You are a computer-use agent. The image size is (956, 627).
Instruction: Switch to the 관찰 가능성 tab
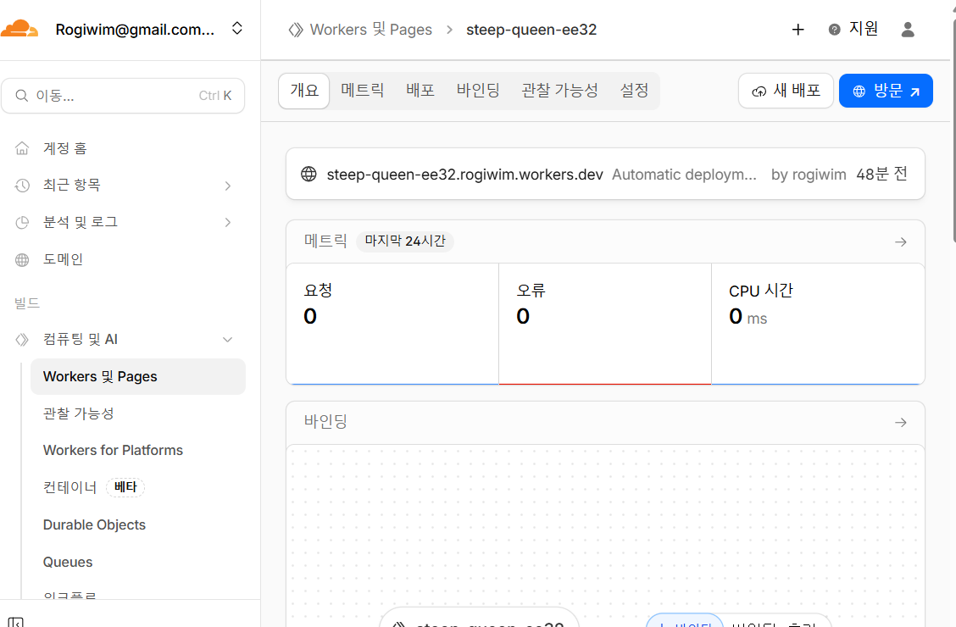[559, 91]
